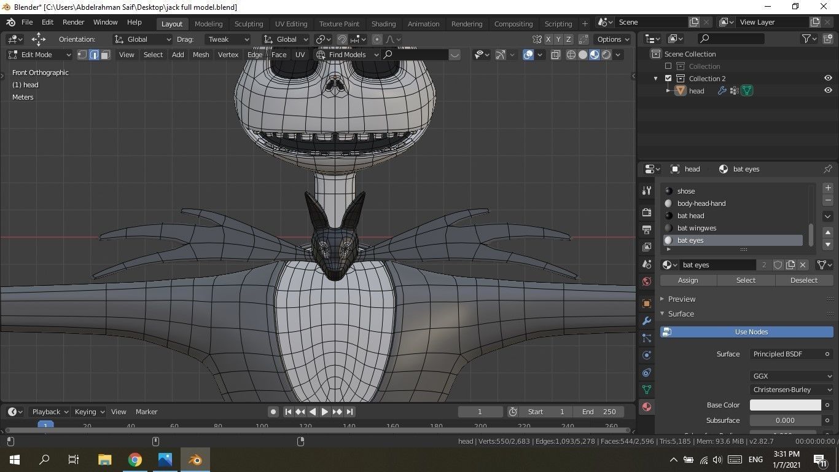Expand the head object tree
Screen dimensions: 839x472
[668, 90]
